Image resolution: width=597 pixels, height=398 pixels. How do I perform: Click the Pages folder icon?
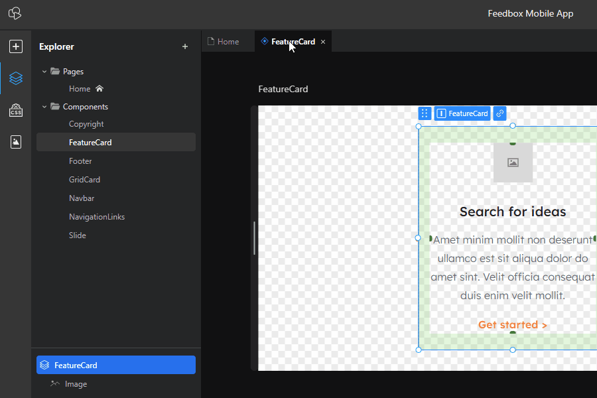click(55, 71)
